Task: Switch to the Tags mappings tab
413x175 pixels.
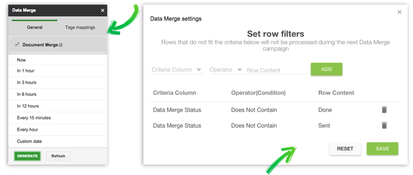Action: click(80, 27)
